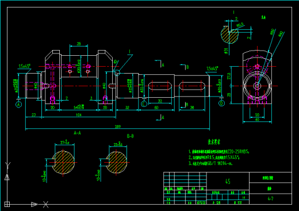This screenshot has width=299, height=211.
Task: Select datum symbol C circle
Action: pyautogui.click(x=144, y=104)
